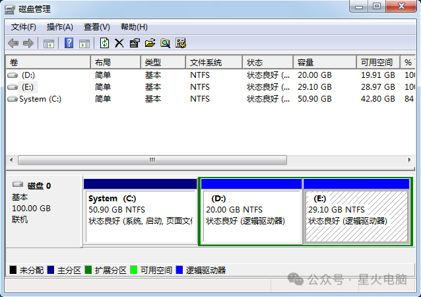The width and height of the screenshot is (421, 297).
Task: Click the green Refresh toolbar icon
Action: pyautogui.click(x=104, y=43)
